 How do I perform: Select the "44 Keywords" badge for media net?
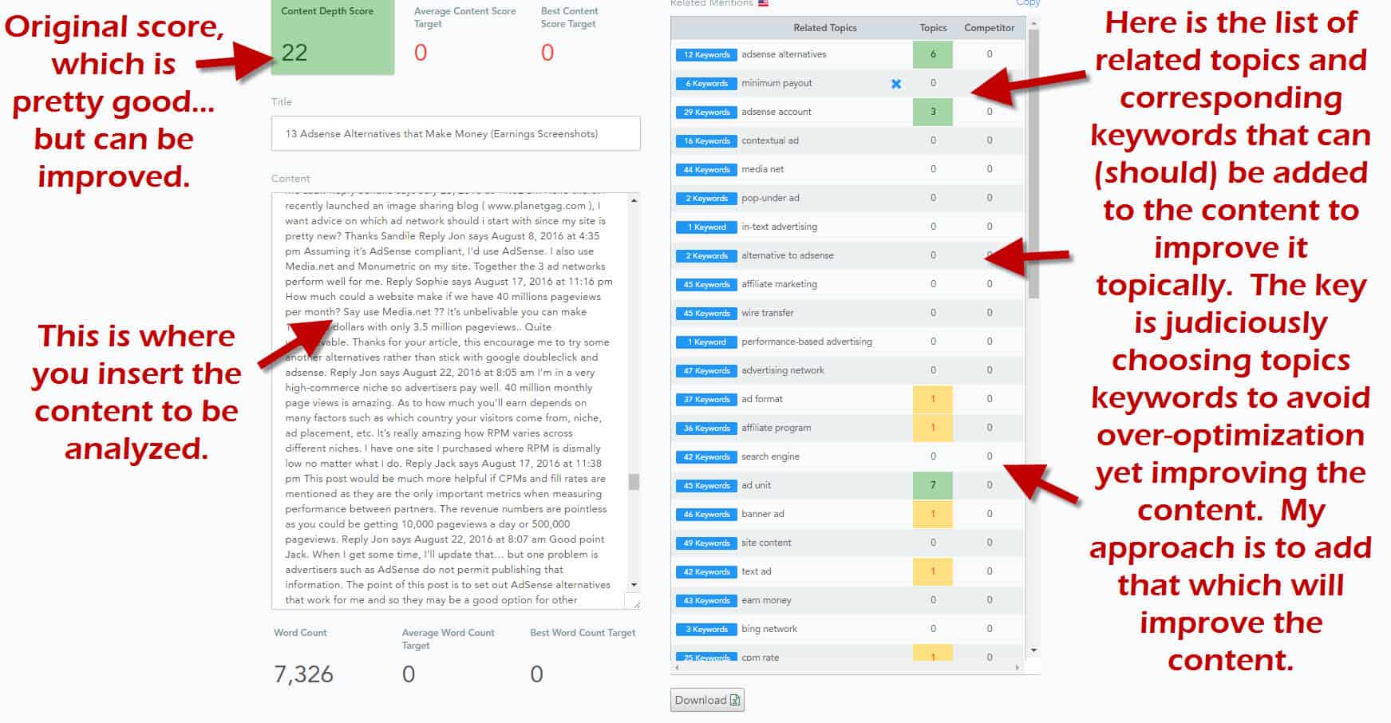point(705,169)
